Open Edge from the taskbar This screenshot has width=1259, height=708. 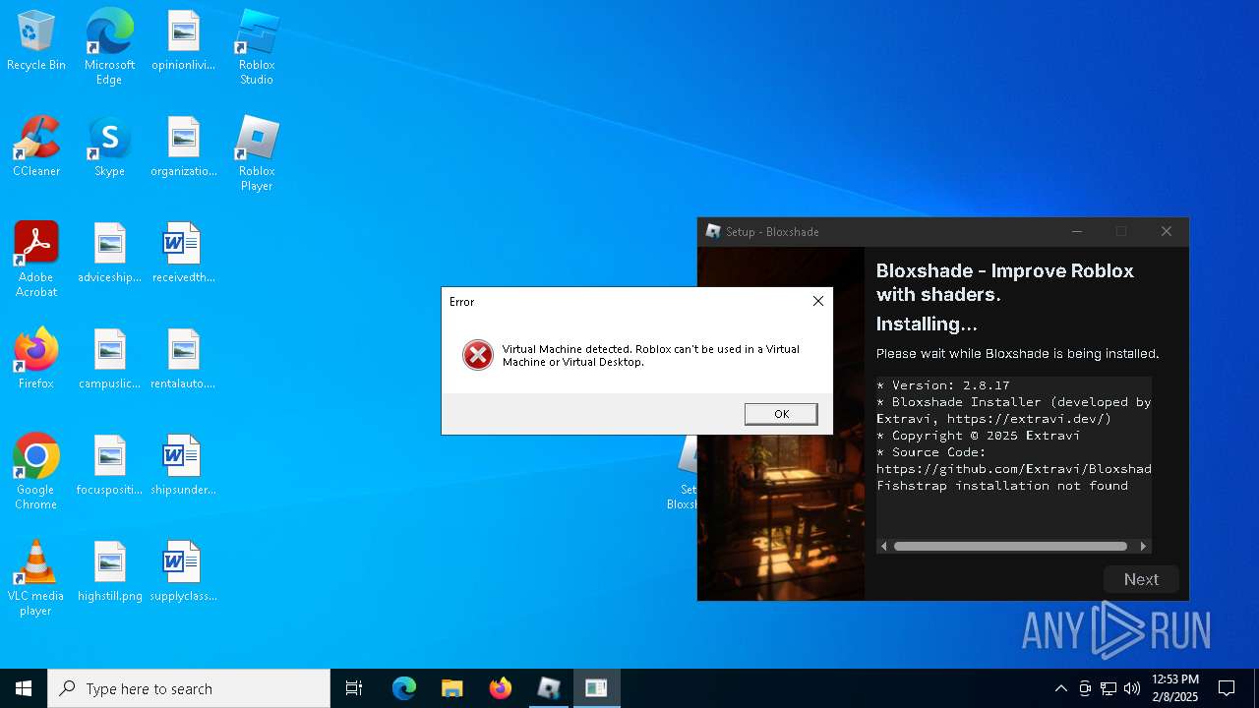pyautogui.click(x=404, y=688)
